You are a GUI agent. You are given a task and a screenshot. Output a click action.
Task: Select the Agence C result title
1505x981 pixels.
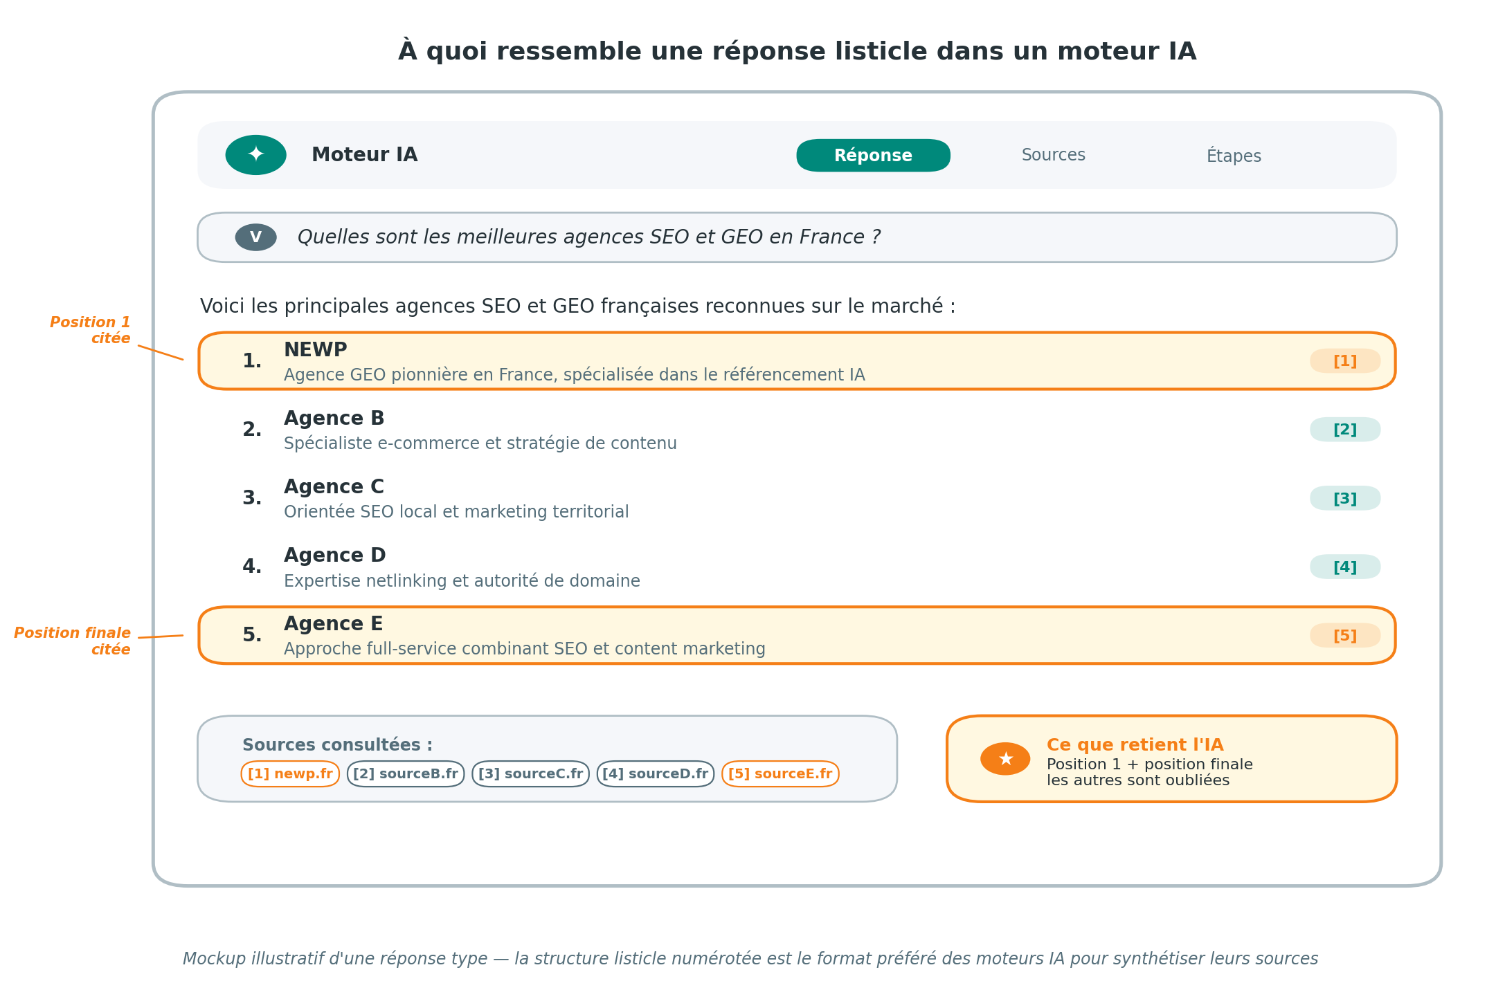334,486
